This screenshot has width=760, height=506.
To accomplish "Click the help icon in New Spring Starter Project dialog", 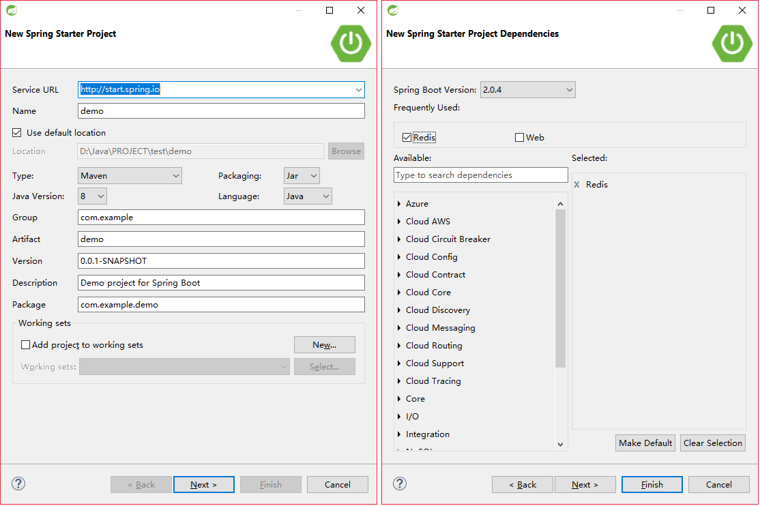I will [x=18, y=483].
